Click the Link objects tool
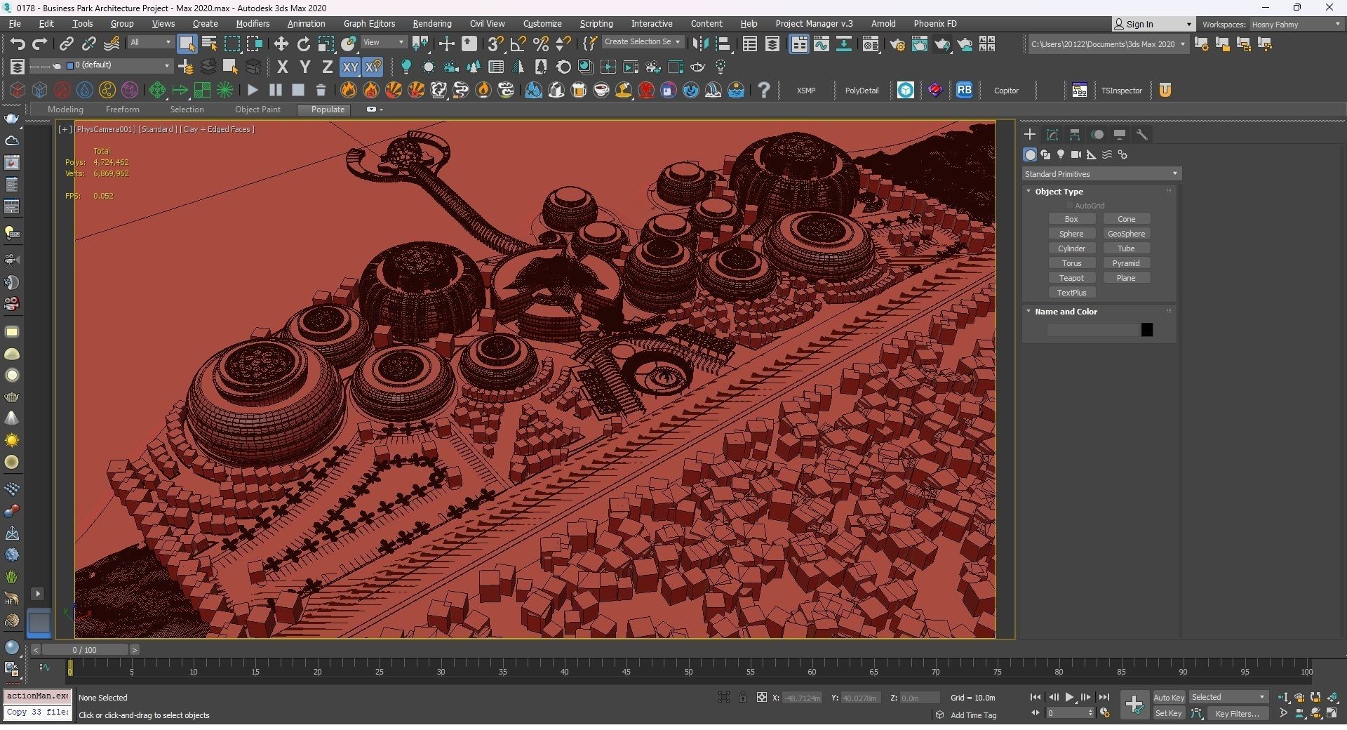 (x=67, y=44)
